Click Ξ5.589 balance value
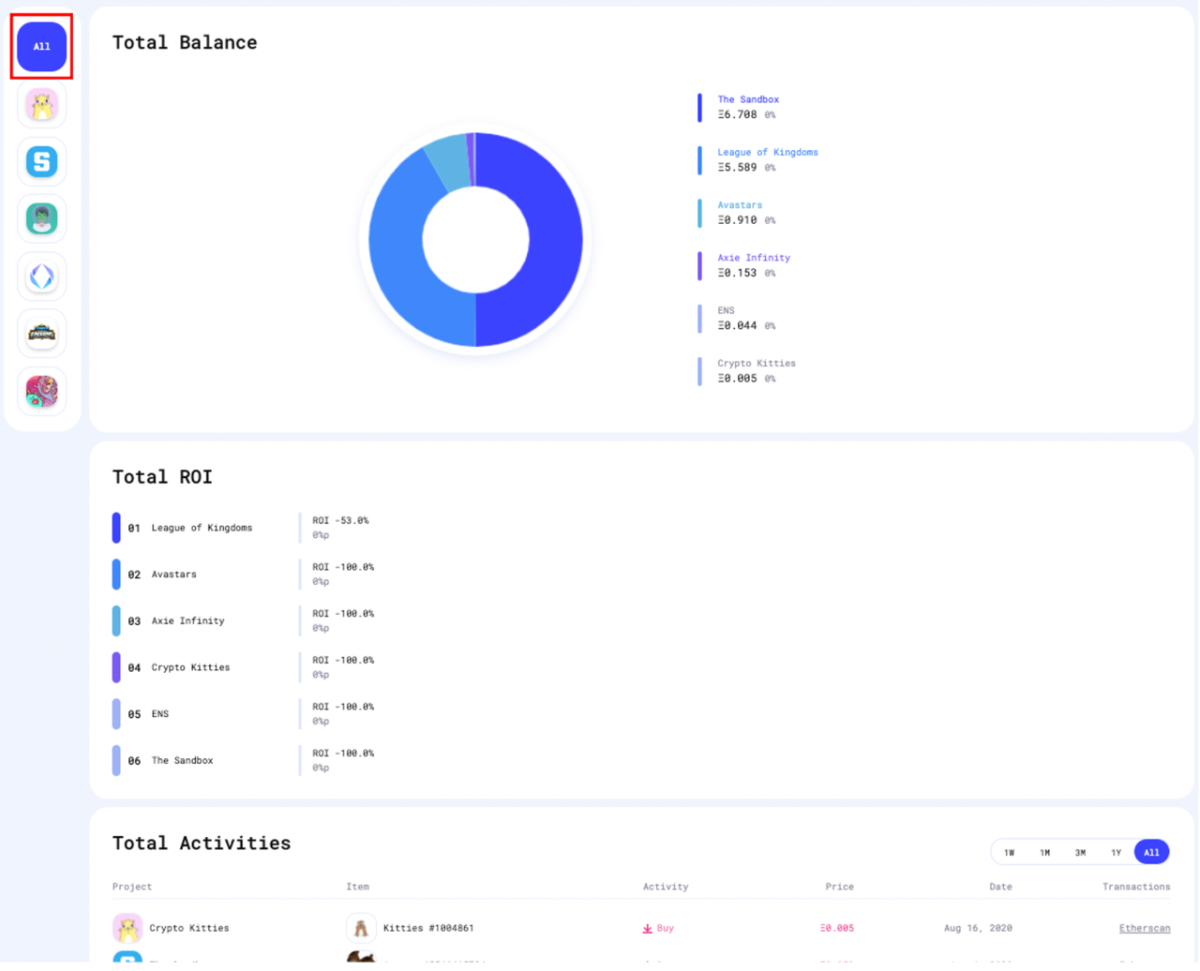This screenshot has height=971, width=1200. coord(737,168)
